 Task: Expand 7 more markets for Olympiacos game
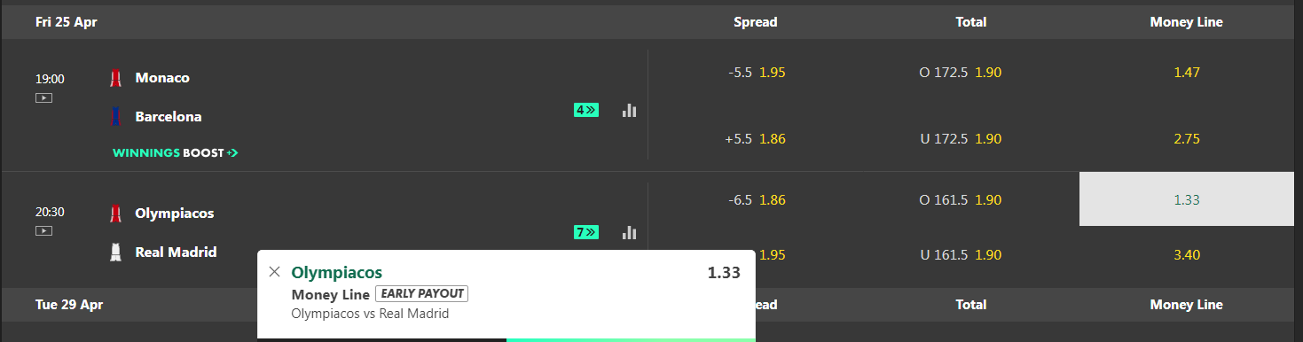pyautogui.click(x=586, y=232)
